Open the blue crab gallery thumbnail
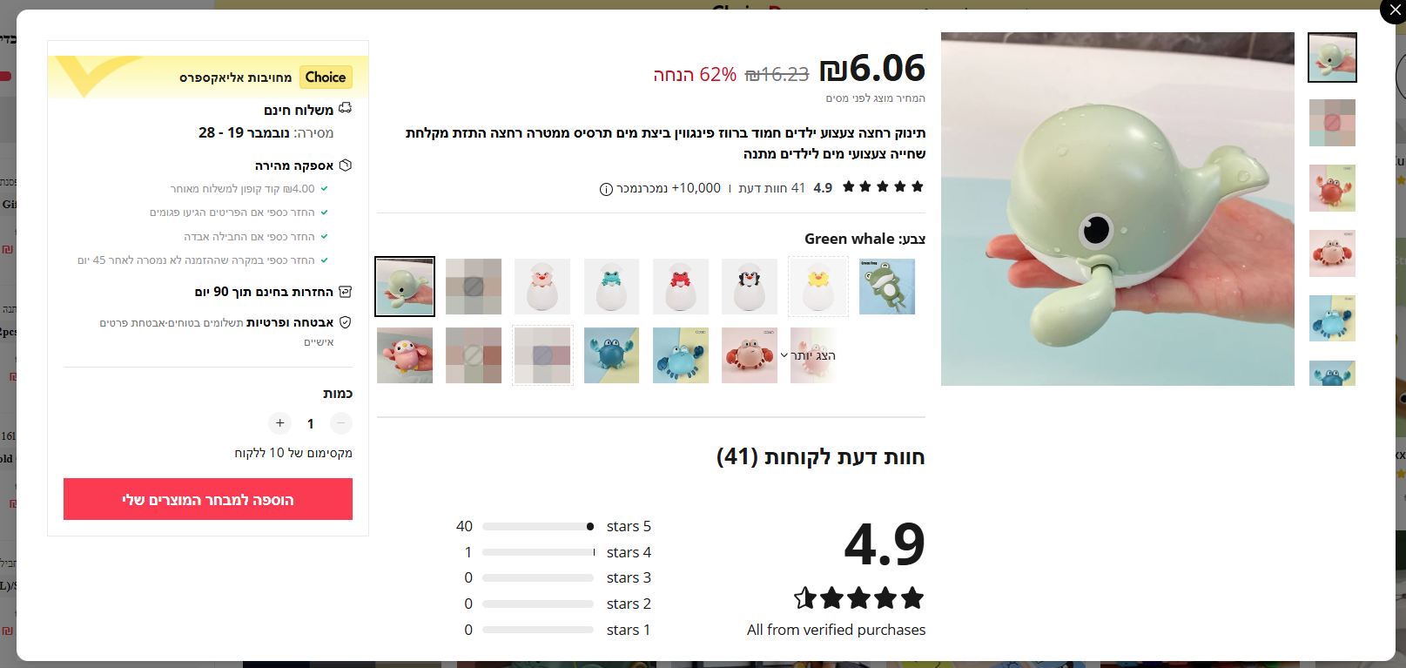 (x=1332, y=318)
